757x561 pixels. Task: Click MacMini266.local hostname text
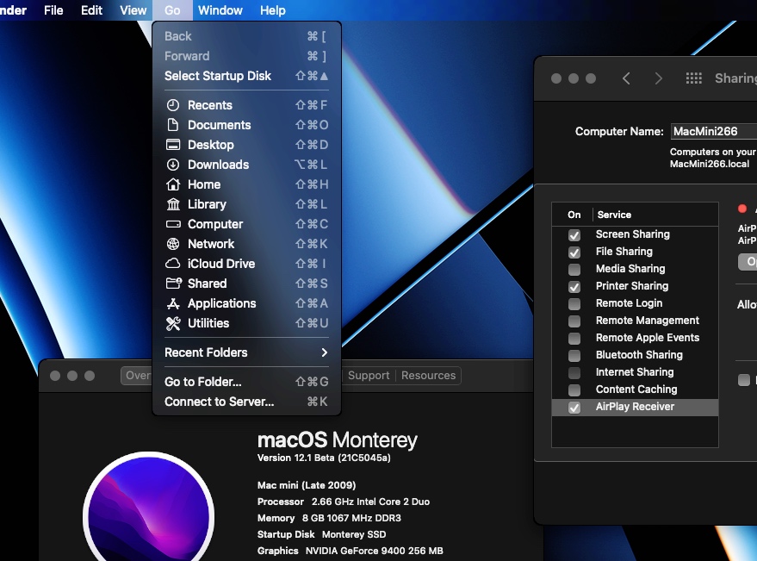point(710,164)
